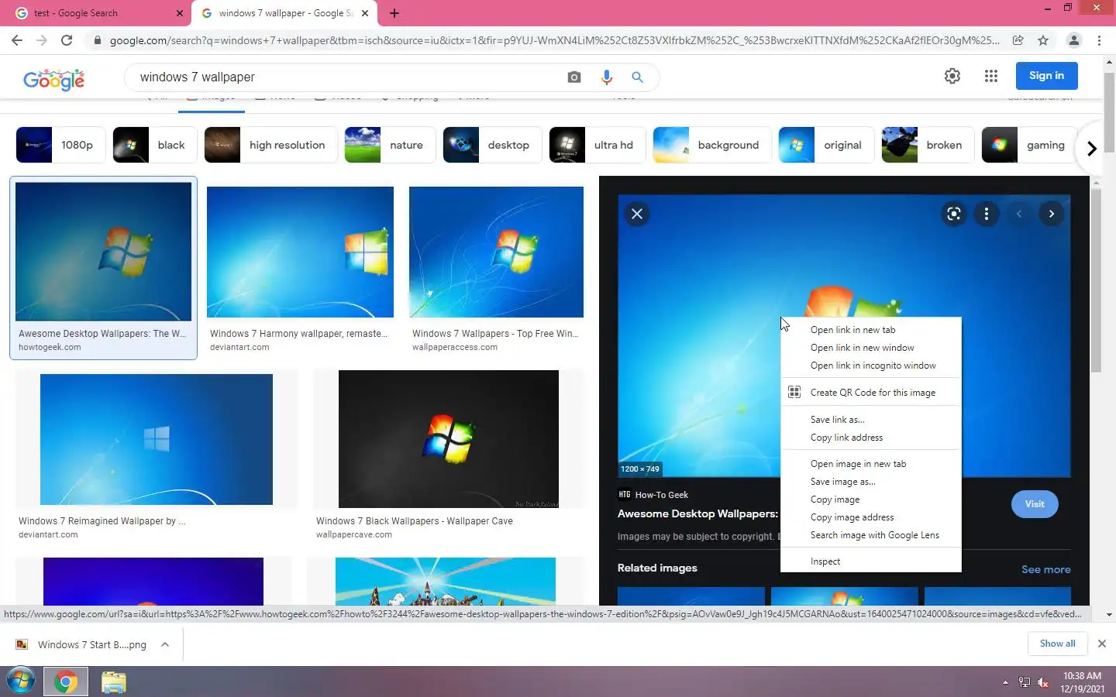Go to next image with right chevron
Screen dimensions: 1116x697
(1052, 214)
